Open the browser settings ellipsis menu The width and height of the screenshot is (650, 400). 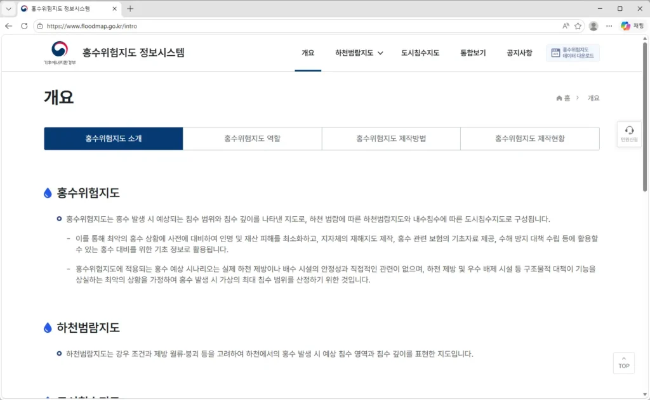click(x=608, y=26)
